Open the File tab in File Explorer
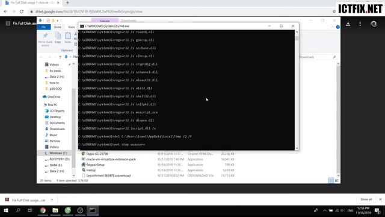The image size is (385, 217). click(44, 27)
